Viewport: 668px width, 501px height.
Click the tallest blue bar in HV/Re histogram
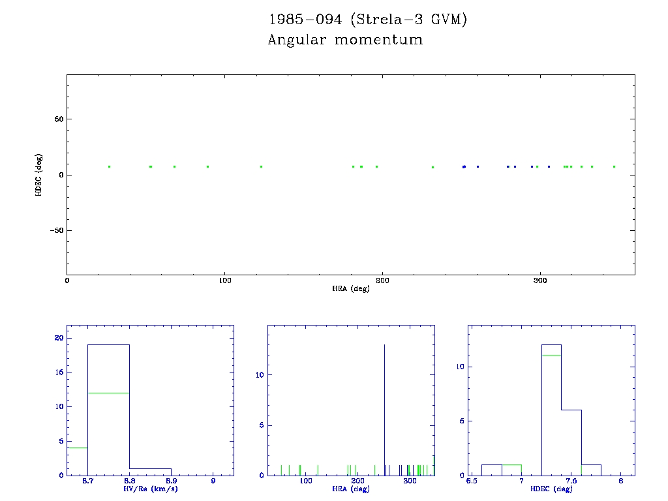pos(108,404)
